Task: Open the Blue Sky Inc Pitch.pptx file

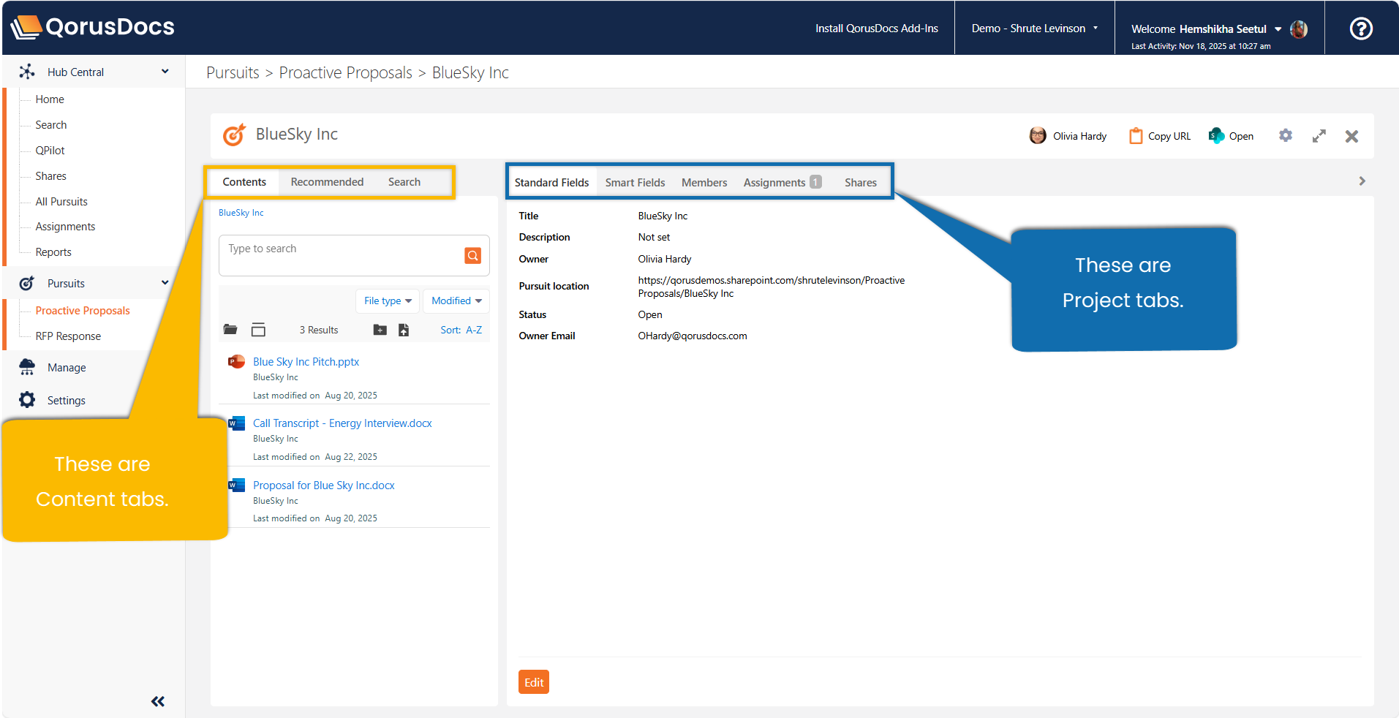Action: [306, 362]
